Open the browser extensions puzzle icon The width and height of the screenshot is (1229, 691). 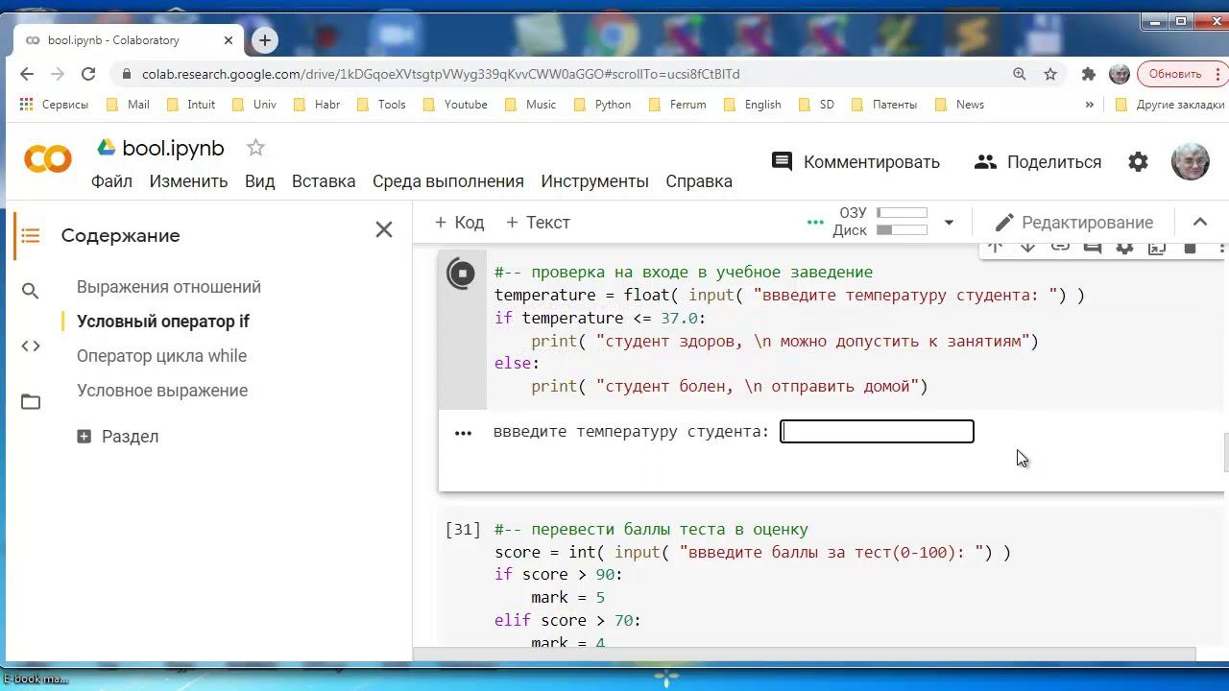coord(1088,74)
